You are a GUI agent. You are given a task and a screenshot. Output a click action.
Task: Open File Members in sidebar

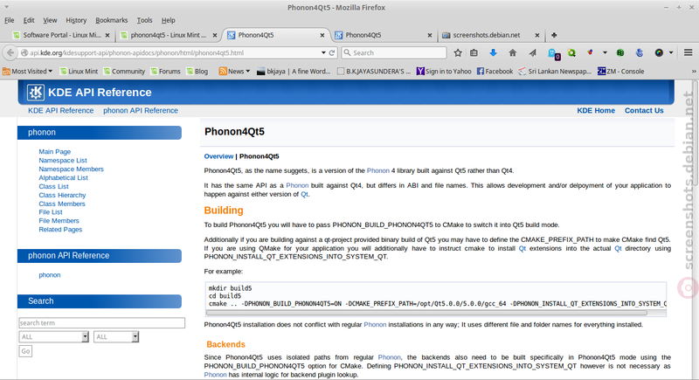point(59,220)
